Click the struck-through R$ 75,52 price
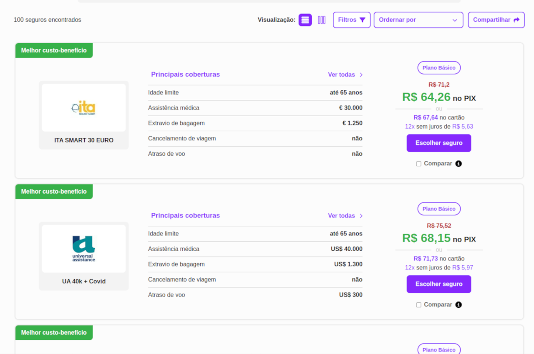534x354 pixels. [439, 226]
